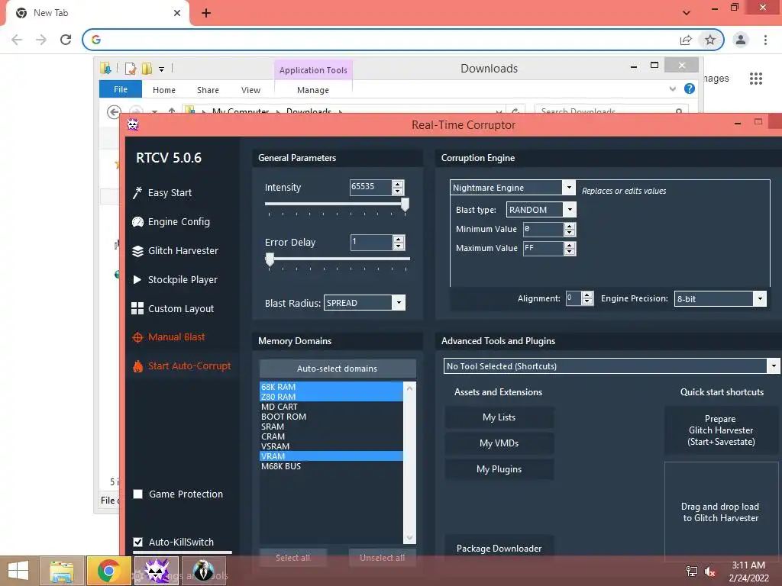This screenshot has width=782, height=586.
Task: Select BOOT ROM memory domain
Action: pos(331,417)
